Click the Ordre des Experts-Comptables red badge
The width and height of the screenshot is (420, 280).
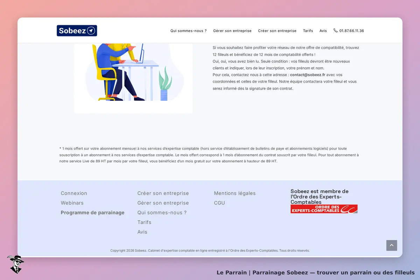tap(324, 209)
